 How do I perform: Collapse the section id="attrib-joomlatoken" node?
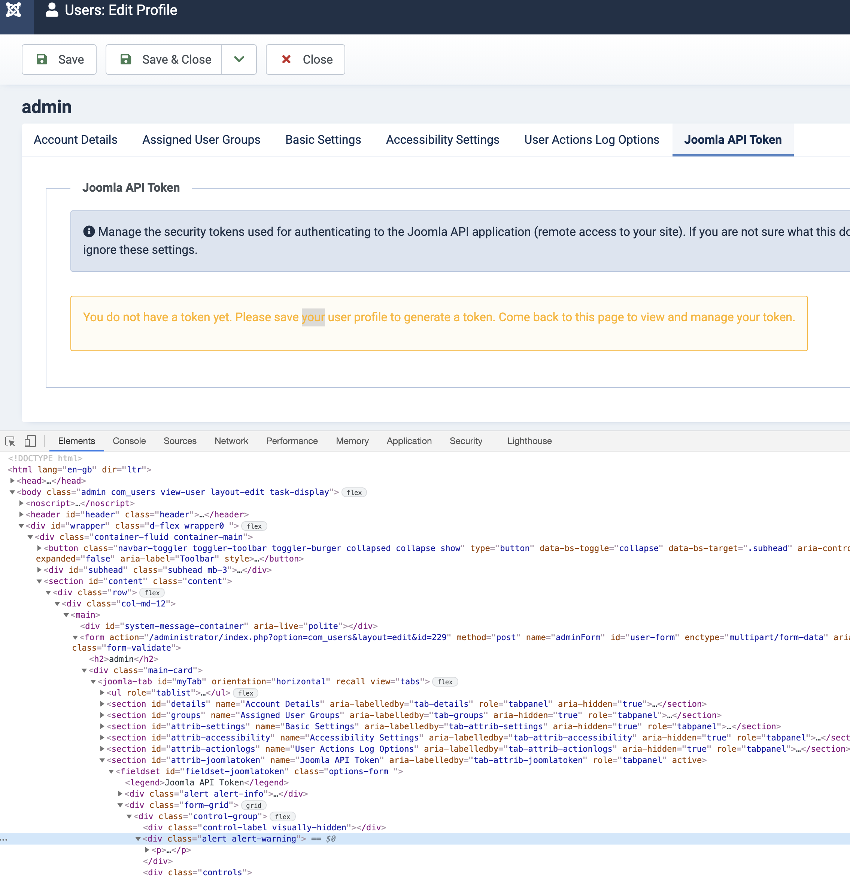click(x=102, y=760)
